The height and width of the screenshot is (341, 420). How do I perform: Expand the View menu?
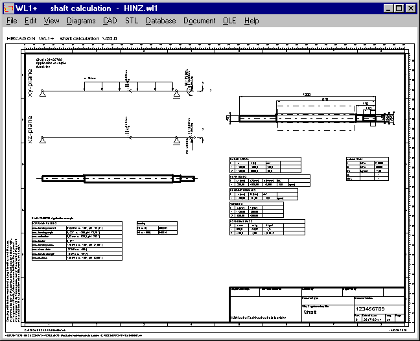[x=51, y=21]
